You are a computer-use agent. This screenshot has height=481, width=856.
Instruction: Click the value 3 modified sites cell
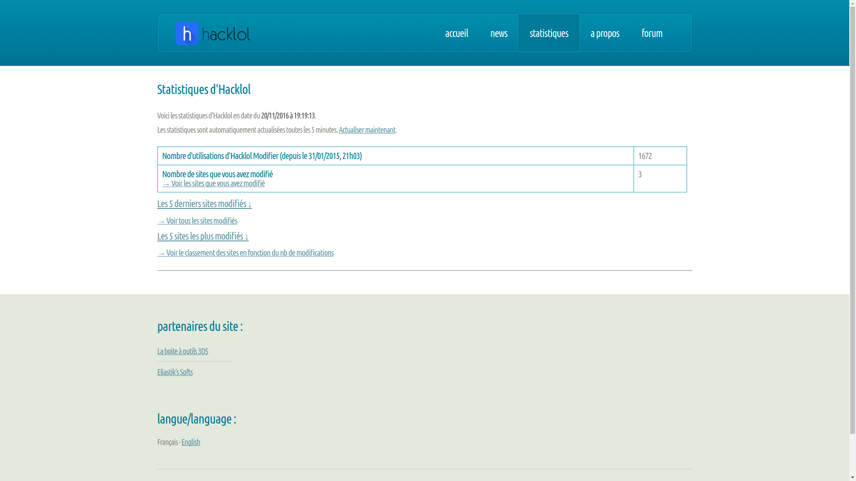[660, 179]
